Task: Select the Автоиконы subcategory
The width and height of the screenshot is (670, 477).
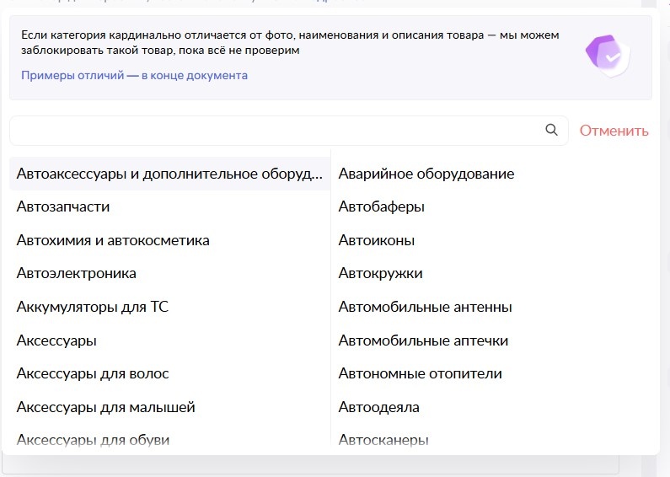Action: pyautogui.click(x=376, y=240)
